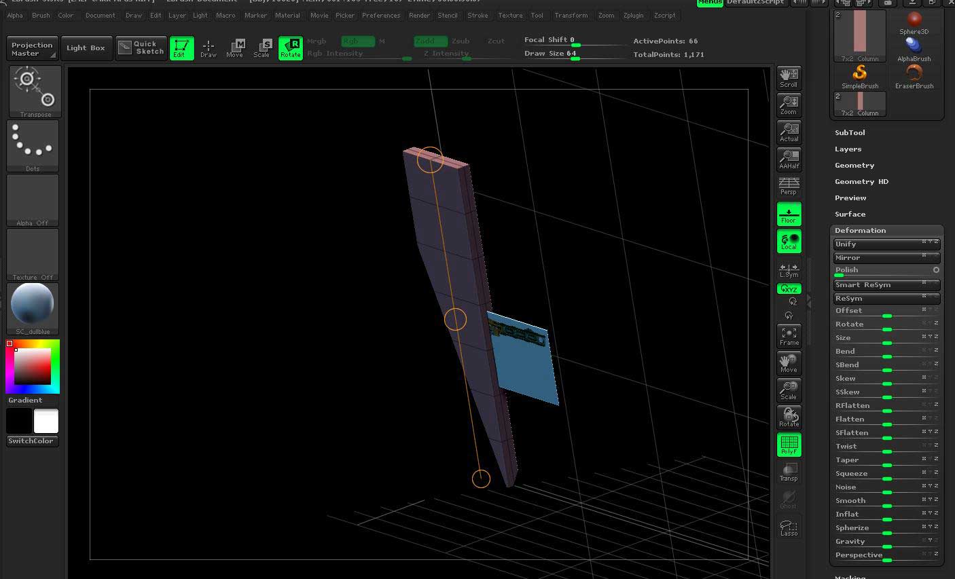Viewport: 955px width, 579px height.
Task: Click the AAHalf zoom icon
Action: 789,159
